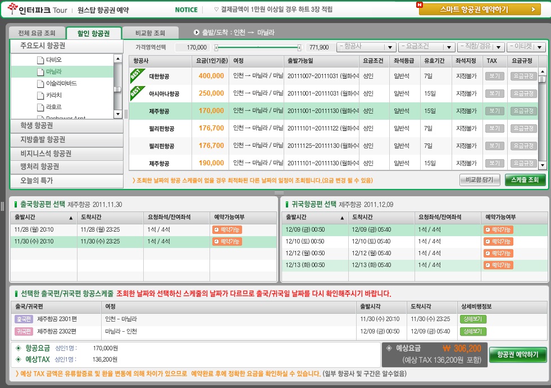Image resolution: width=551 pixels, height=388 pixels.
Task: Select the 대한항공 400,000 fare row
Action: coord(333,76)
